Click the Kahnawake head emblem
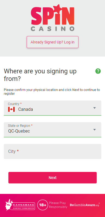 pos(8,205)
